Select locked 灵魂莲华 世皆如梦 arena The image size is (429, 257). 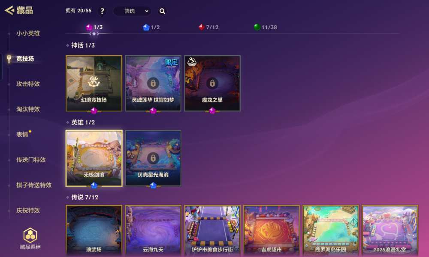click(x=153, y=83)
